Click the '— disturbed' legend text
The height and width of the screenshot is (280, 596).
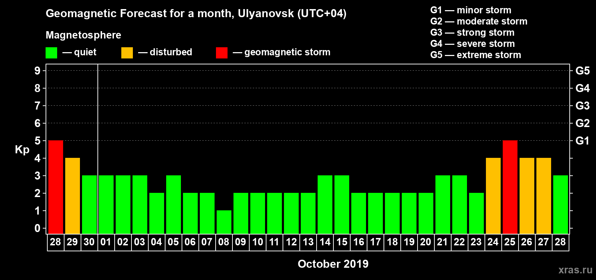165,52
